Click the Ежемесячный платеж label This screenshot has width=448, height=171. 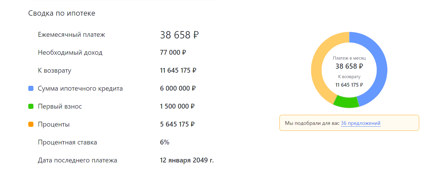[x=71, y=35]
